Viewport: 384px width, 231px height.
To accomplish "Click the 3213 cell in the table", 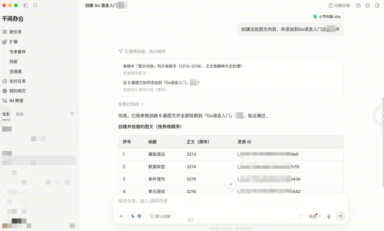I will pos(191,154).
